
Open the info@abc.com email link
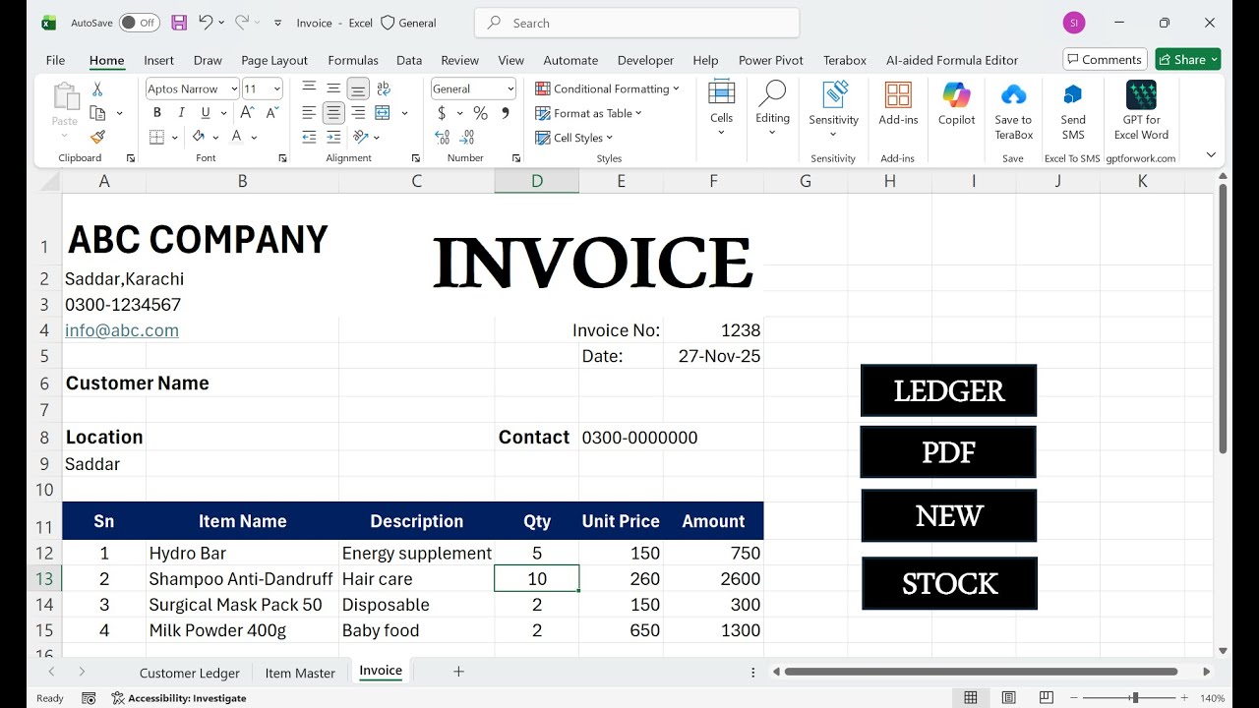click(x=122, y=330)
